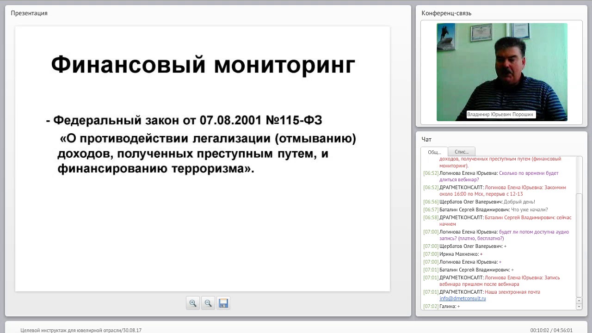This screenshot has width=592, height=333.
Task: Select message 'Запись вебинара пришлем после вебинара'
Action: [499, 281]
